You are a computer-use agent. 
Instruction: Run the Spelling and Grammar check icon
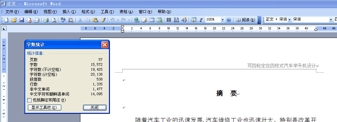pyautogui.click(x=63, y=20)
